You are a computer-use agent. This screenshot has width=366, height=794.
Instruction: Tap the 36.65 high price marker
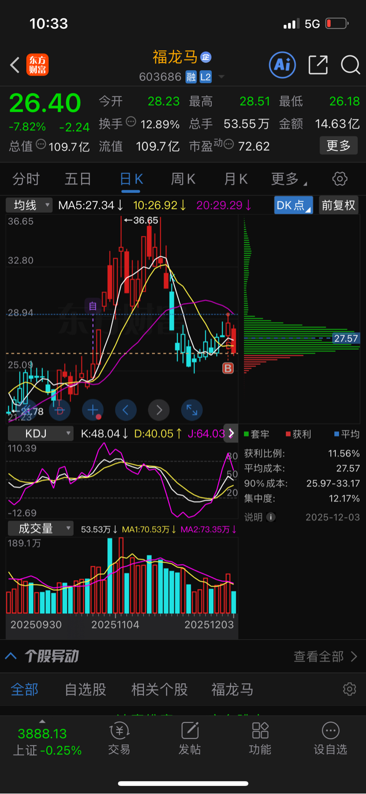pyautogui.click(x=141, y=221)
